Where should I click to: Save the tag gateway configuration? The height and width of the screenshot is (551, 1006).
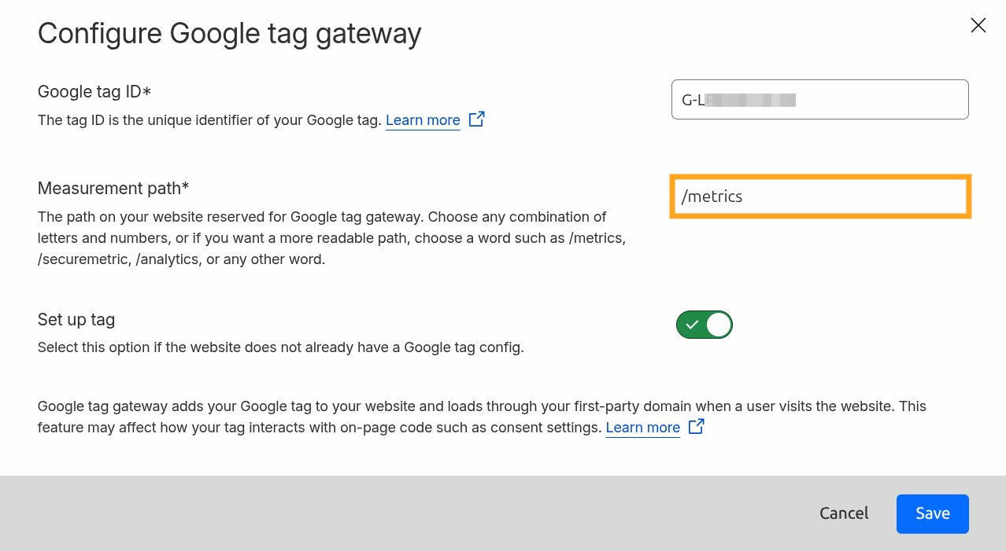click(x=932, y=513)
